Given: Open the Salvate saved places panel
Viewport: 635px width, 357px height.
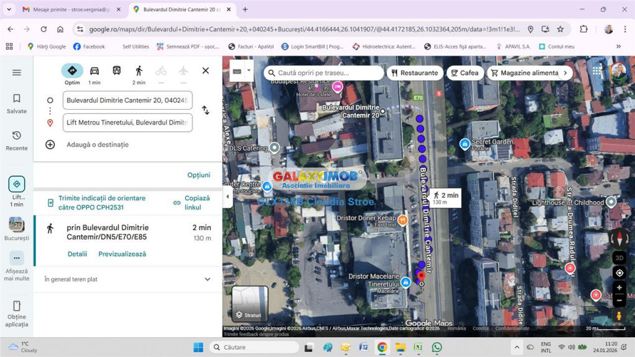Looking at the screenshot, I should coord(17,103).
